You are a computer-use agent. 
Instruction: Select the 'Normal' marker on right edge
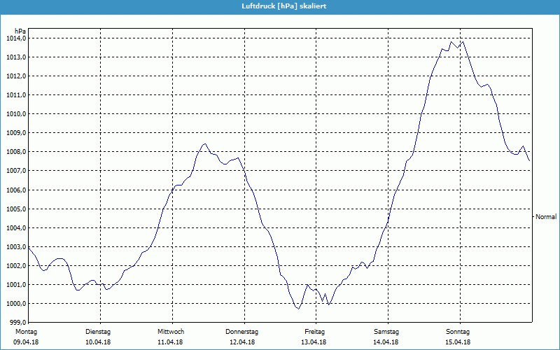tap(546, 218)
